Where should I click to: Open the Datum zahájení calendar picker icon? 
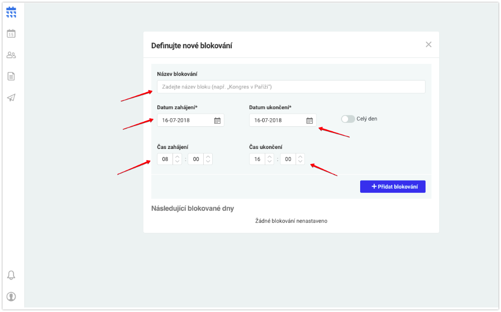coord(217,120)
